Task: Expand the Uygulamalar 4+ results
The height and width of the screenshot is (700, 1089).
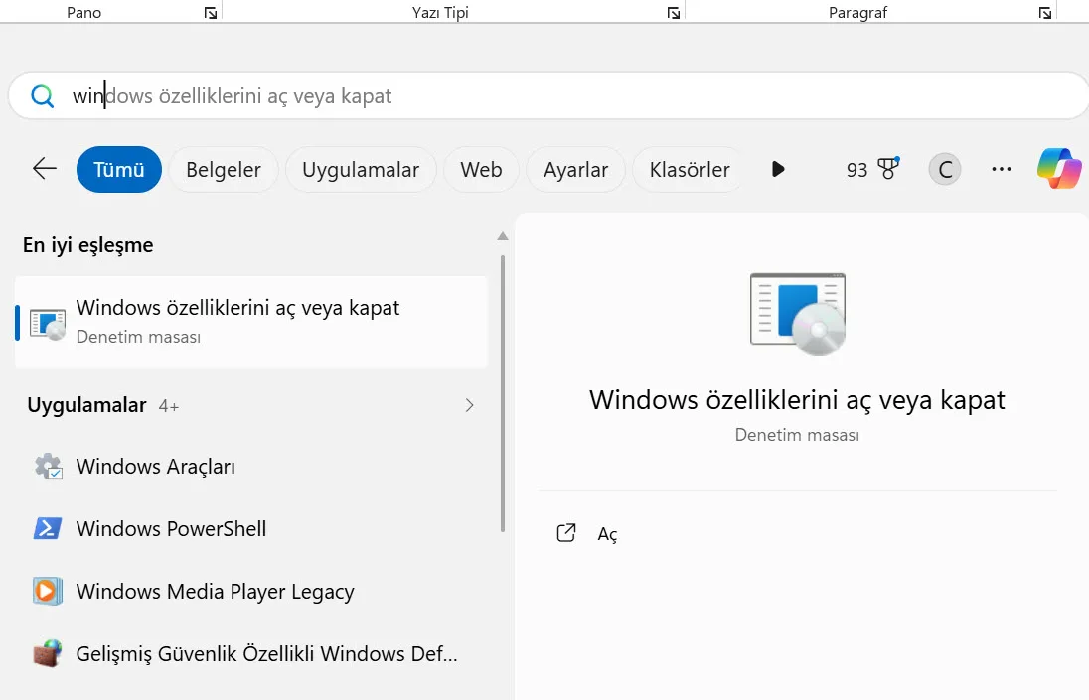Action: [468, 405]
